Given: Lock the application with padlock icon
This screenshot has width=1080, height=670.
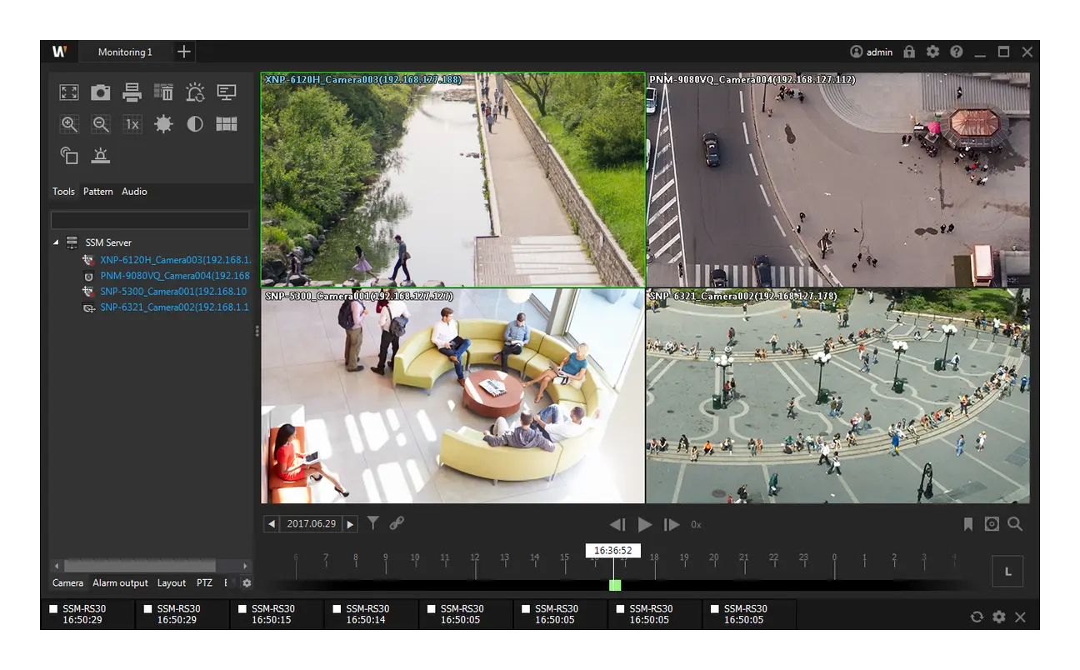Looking at the screenshot, I should tap(909, 52).
